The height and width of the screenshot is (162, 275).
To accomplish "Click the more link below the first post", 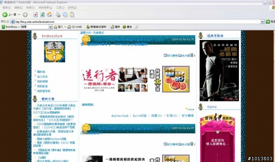I will coord(191,110).
